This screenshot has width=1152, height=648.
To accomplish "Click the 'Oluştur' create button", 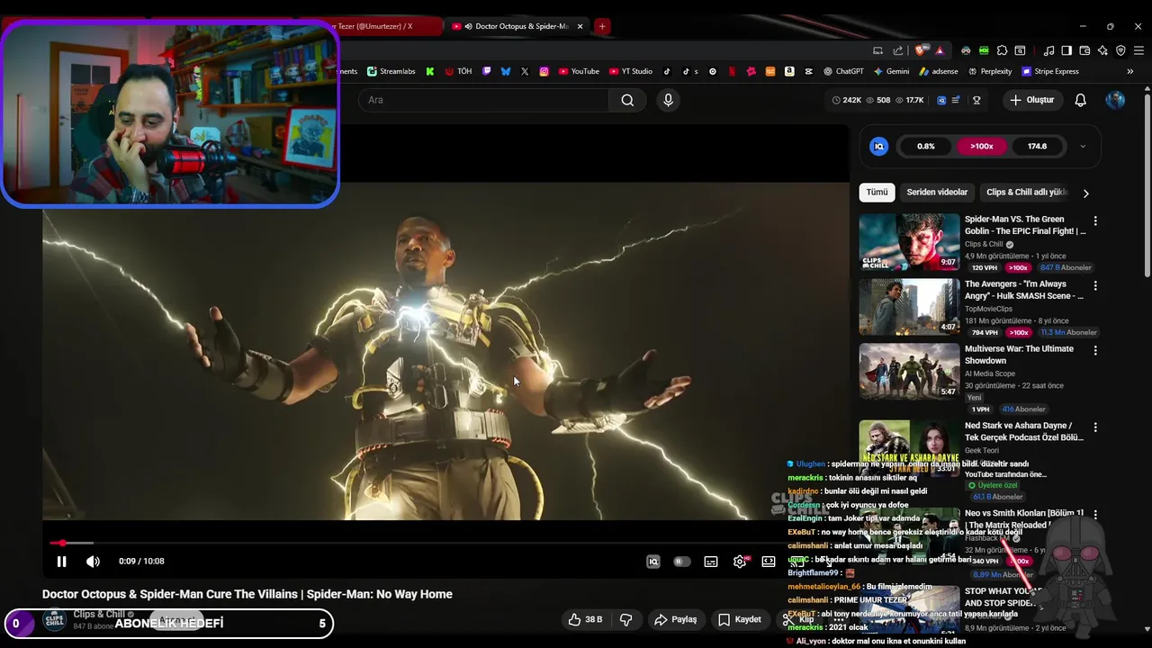I will point(1031,100).
